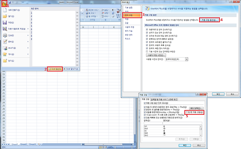Select the Sheet2 worksheet tab
This screenshot has width=241, height=149.
tap(23, 144)
